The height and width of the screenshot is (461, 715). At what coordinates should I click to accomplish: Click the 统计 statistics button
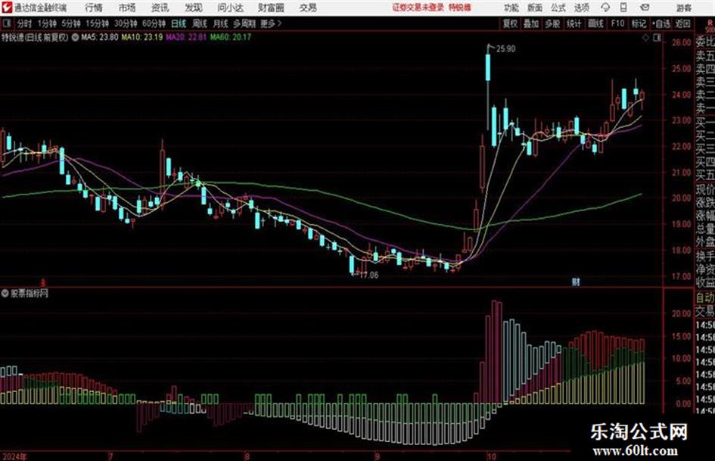(574, 23)
